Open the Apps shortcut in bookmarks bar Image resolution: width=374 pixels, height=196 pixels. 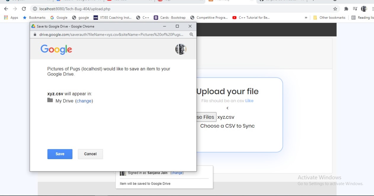[11, 18]
